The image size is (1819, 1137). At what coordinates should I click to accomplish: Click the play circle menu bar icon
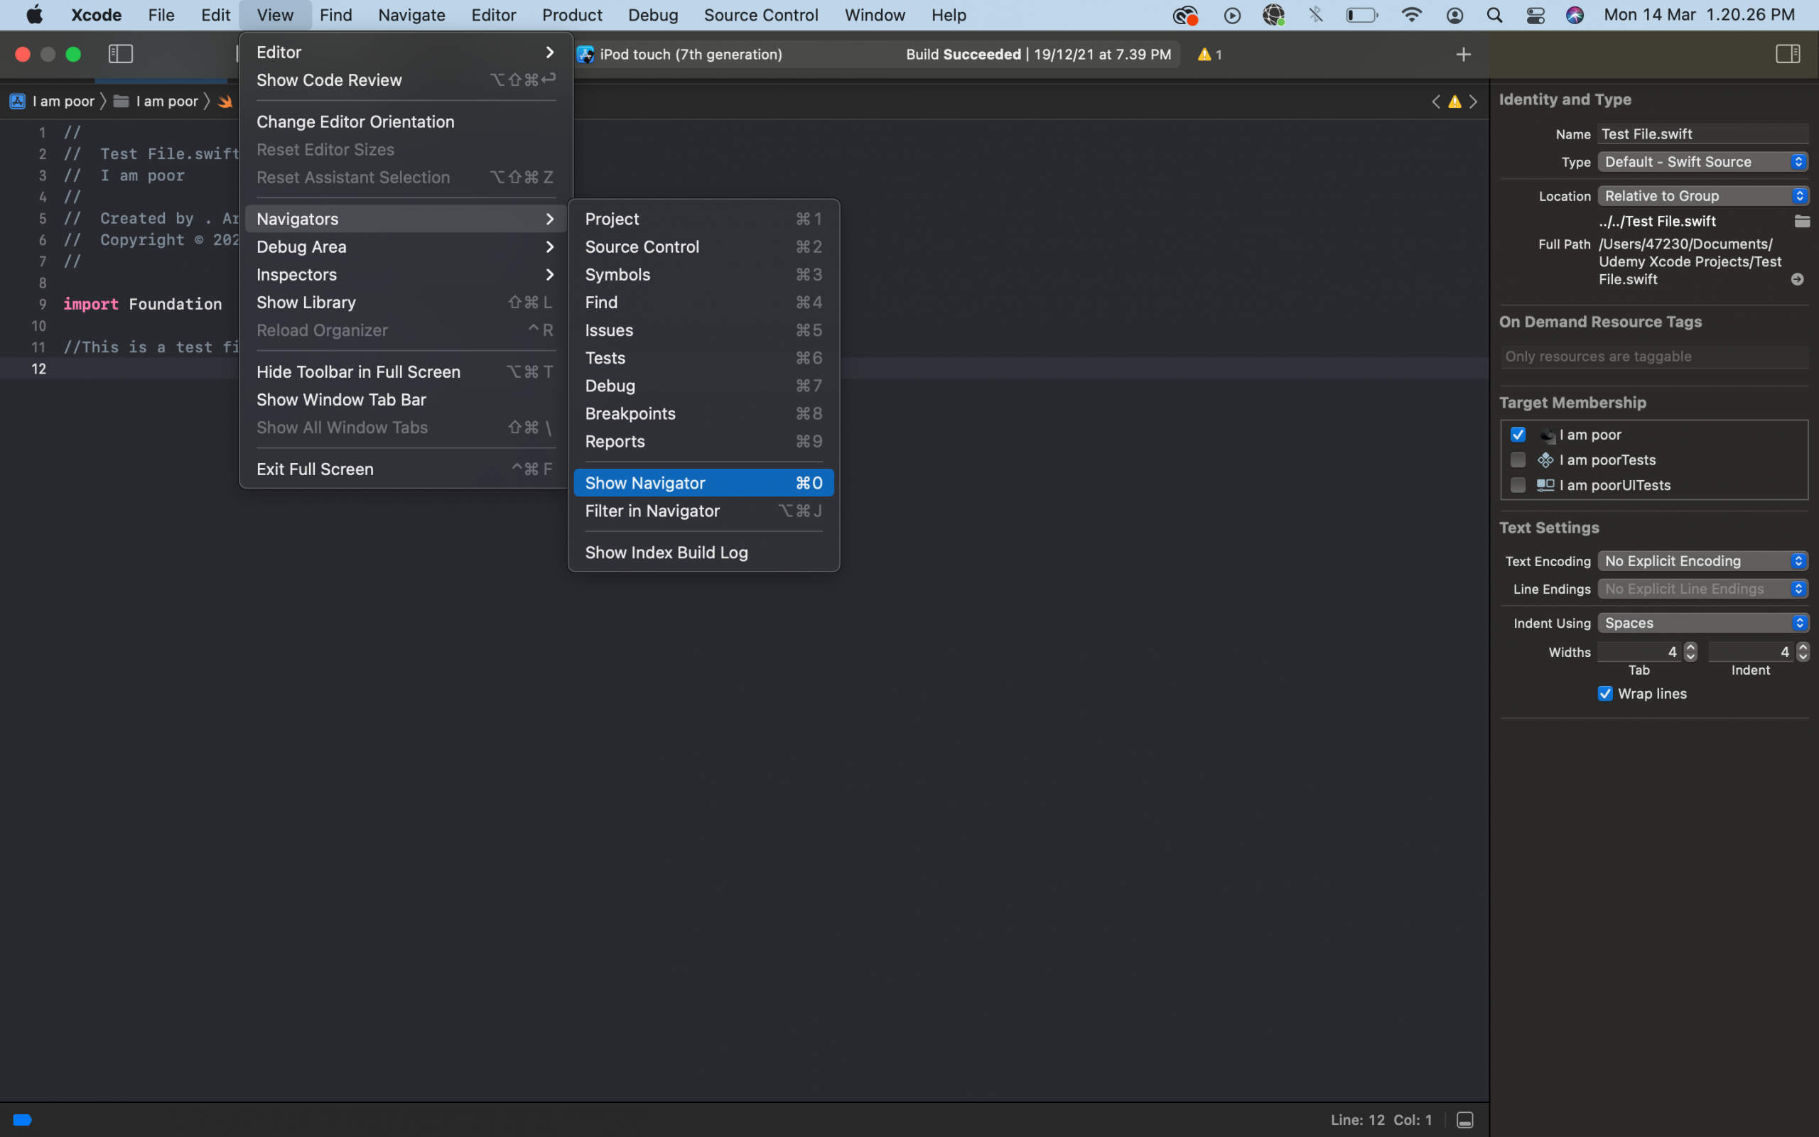[1232, 15]
